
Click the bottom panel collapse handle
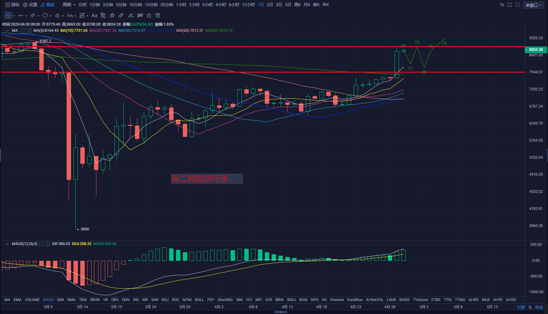[x=281, y=312]
